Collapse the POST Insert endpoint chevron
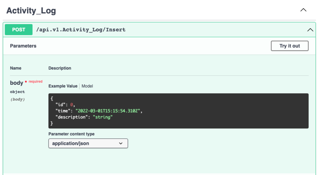 click(x=310, y=30)
